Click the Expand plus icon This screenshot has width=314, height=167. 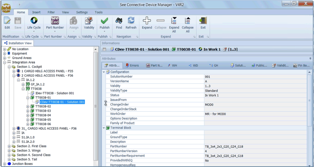tap(147, 21)
